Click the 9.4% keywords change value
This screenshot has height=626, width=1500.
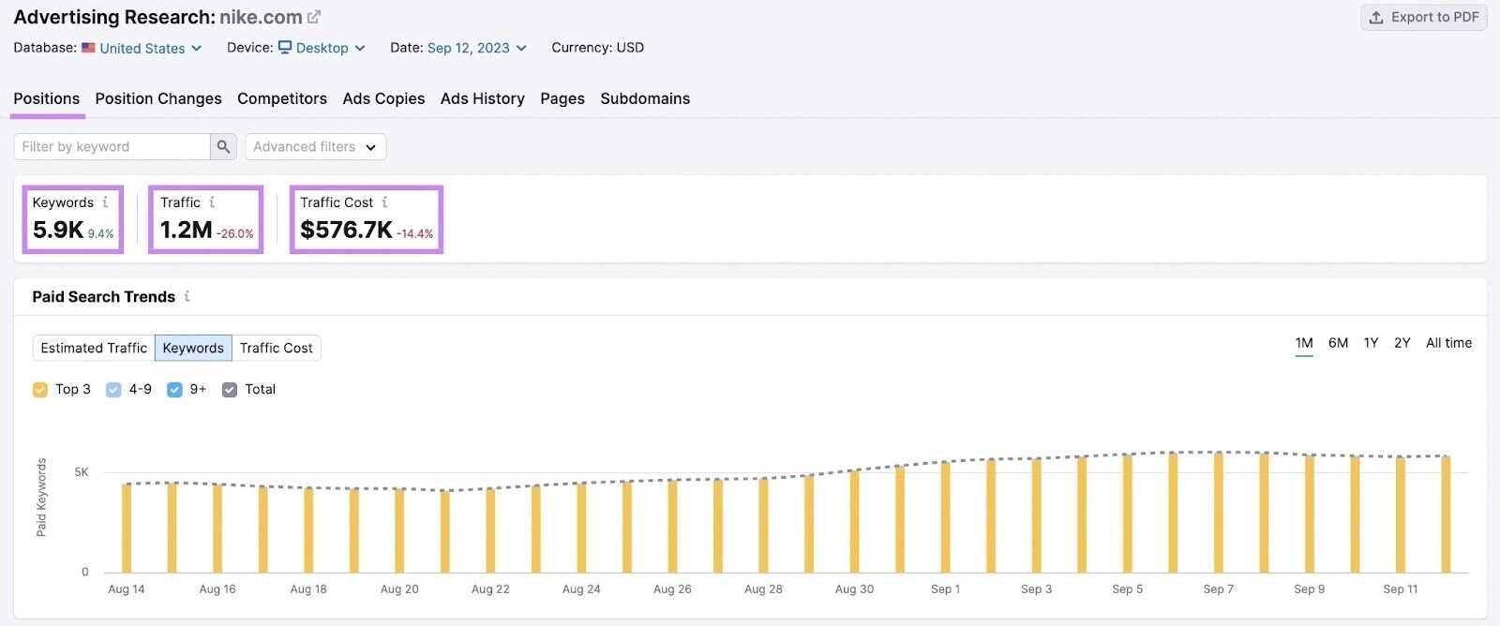click(x=100, y=234)
